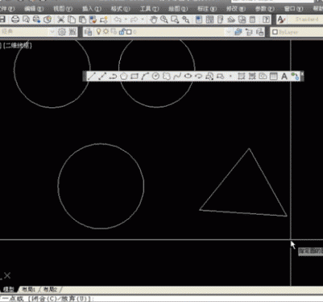Click the Cut scissors icon
323x302 pixels.
[x=61, y=19]
